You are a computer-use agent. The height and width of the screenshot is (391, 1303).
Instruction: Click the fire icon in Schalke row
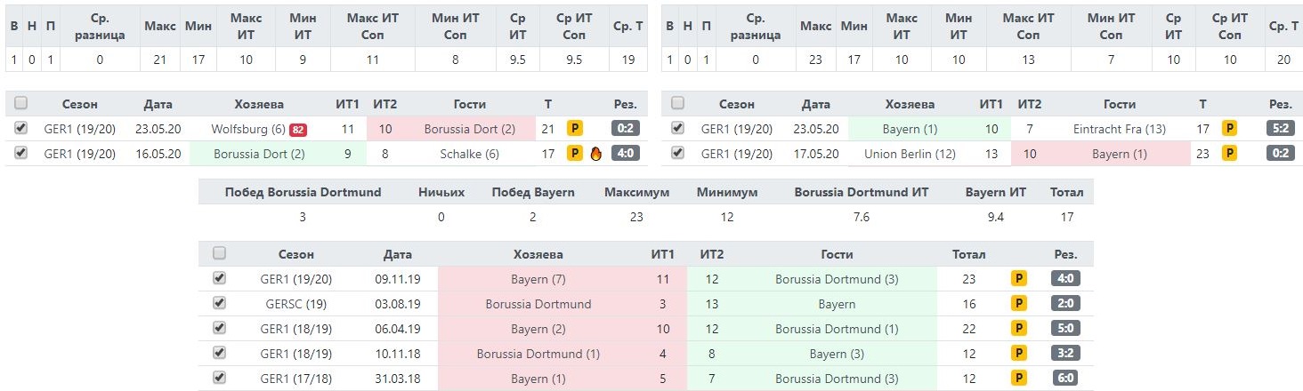[x=596, y=153]
